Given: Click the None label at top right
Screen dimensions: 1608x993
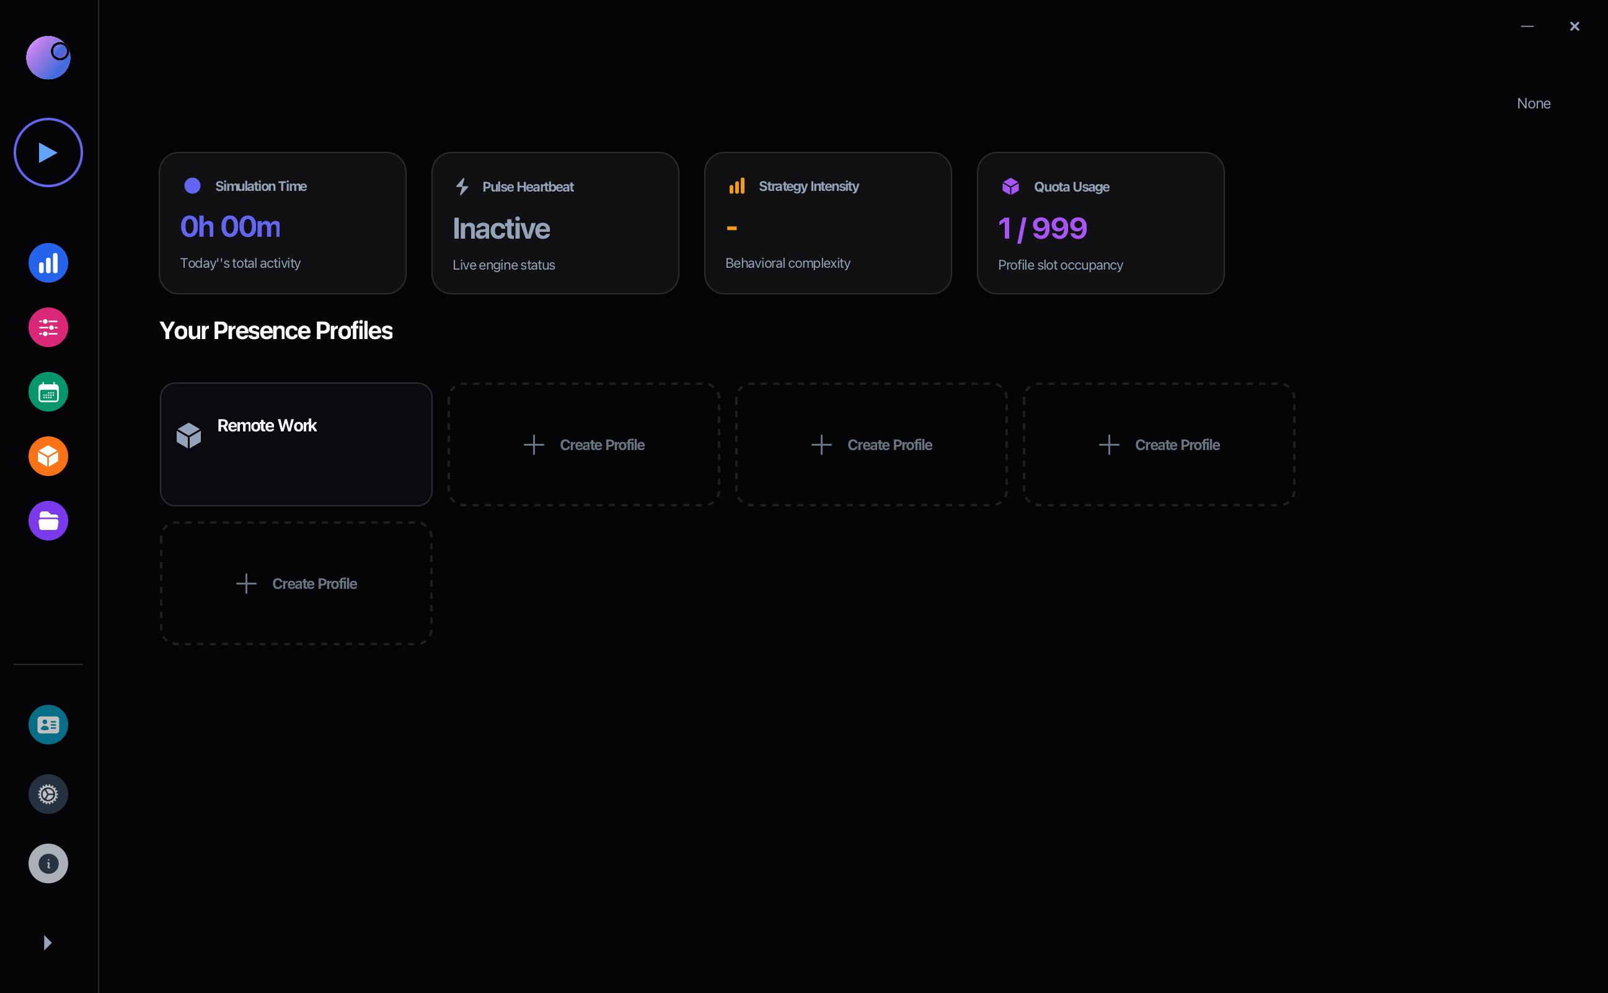Looking at the screenshot, I should pos(1533,103).
